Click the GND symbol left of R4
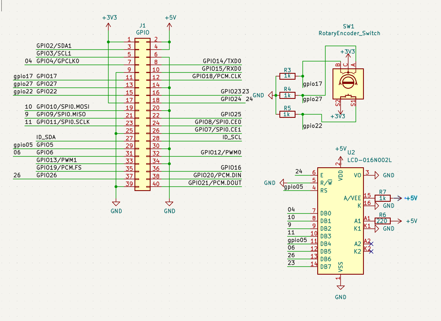 coord(270,95)
